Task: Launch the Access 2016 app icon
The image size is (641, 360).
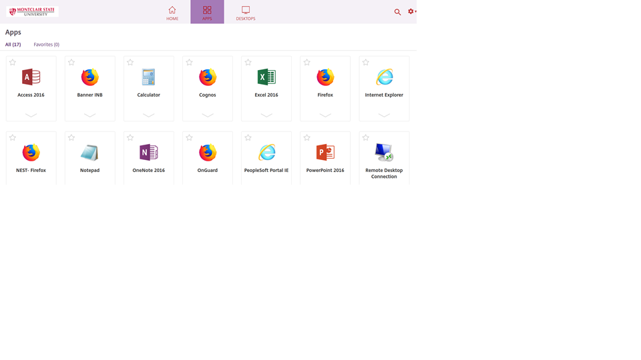Action: [31, 77]
